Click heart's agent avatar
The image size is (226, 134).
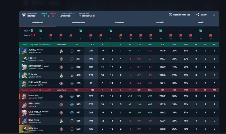[x=24, y=96]
